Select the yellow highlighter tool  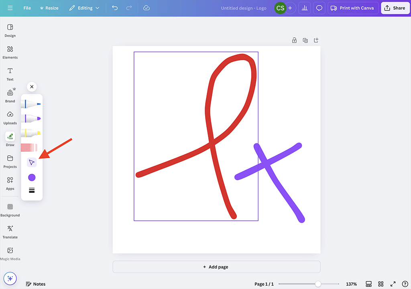coord(31,133)
